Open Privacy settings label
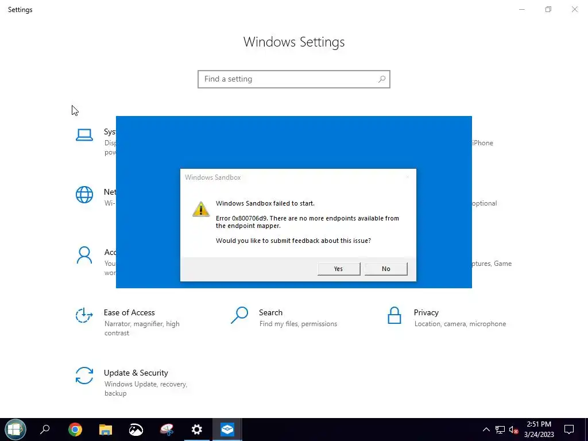This screenshot has height=441, width=588. coord(426,312)
